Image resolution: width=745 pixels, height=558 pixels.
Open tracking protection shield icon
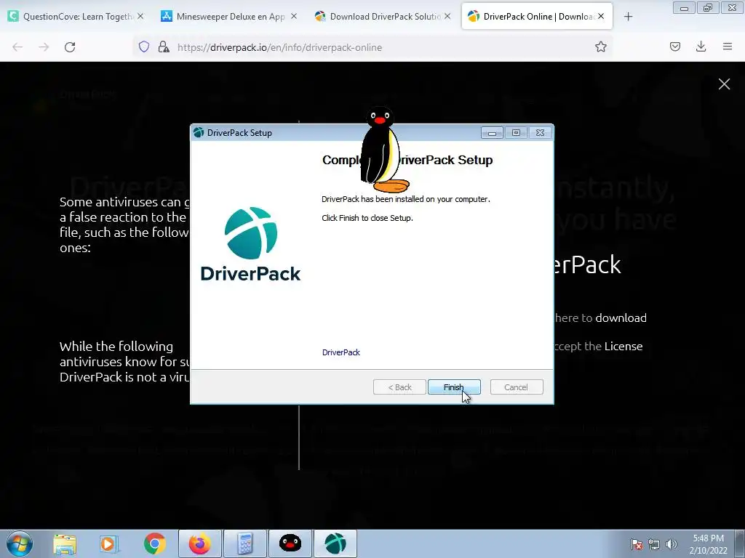point(144,46)
